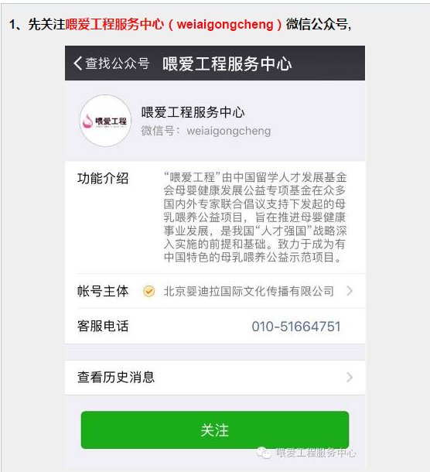Click watermark text 喂爱工程服务中心 at the bottom
The width and height of the screenshot is (430, 472).
click(x=316, y=453)
